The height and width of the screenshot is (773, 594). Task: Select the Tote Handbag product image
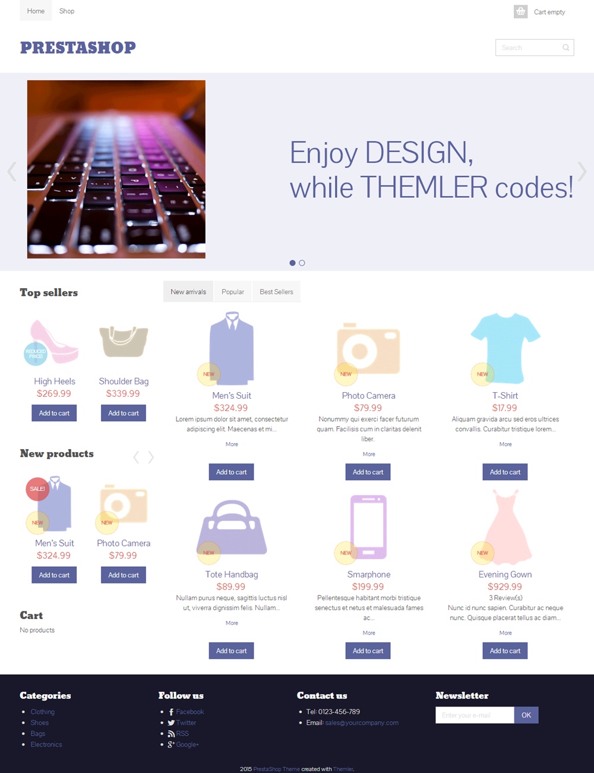[232, 527]
